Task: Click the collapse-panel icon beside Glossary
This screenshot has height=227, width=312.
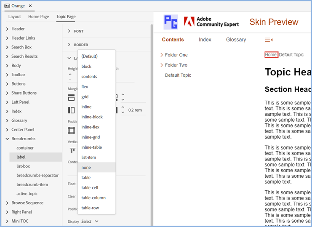Action: [268, 40]
